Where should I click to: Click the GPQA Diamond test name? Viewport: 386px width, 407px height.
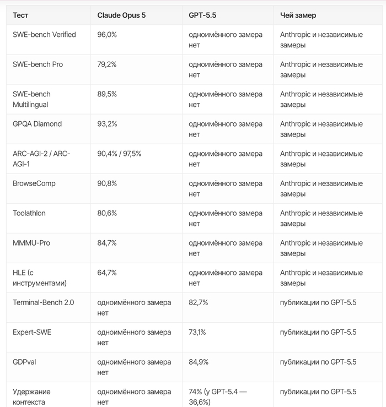pos(37,124)
